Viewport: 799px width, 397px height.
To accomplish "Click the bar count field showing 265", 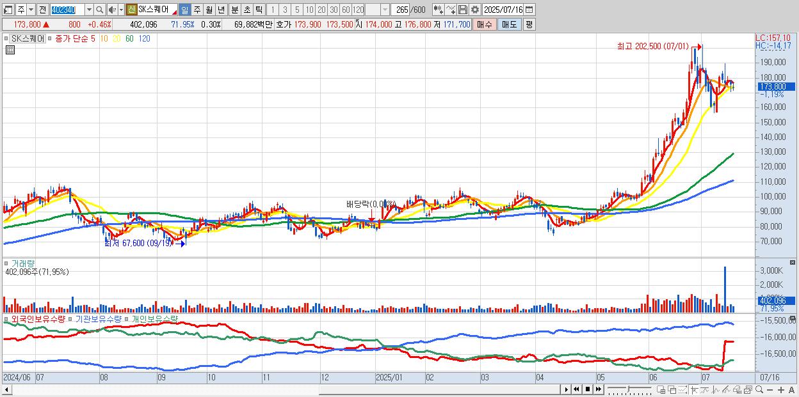I will tap(400, 10).
